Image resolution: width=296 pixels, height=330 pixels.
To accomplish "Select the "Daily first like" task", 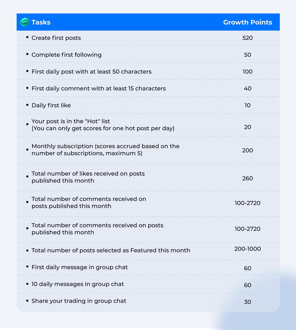I will pyautogui.click(x=51, y=105).
